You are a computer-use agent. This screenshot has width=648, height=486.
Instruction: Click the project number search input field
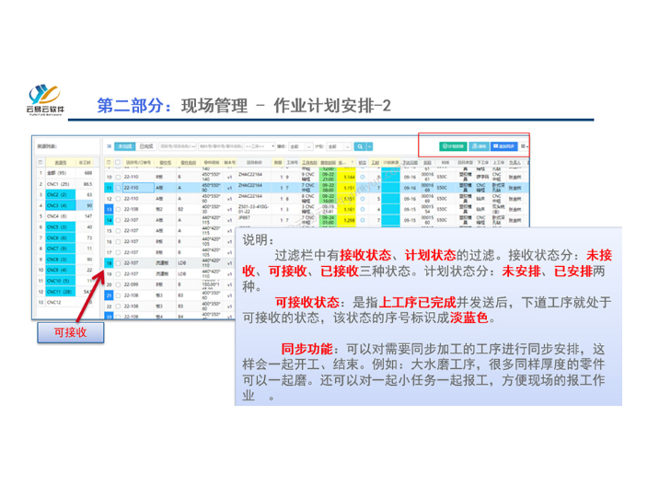point(178,146)
